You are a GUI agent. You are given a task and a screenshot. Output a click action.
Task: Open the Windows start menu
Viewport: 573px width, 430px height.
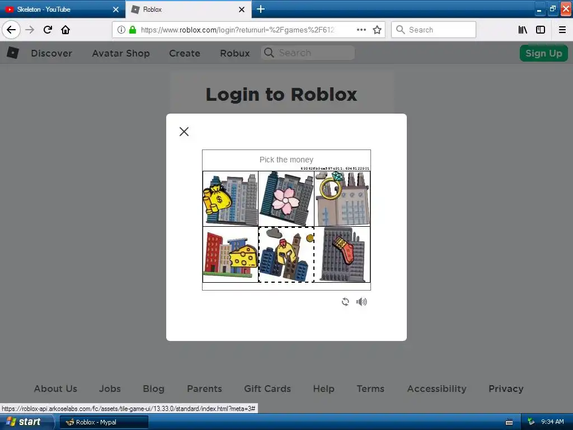(26, 422)
